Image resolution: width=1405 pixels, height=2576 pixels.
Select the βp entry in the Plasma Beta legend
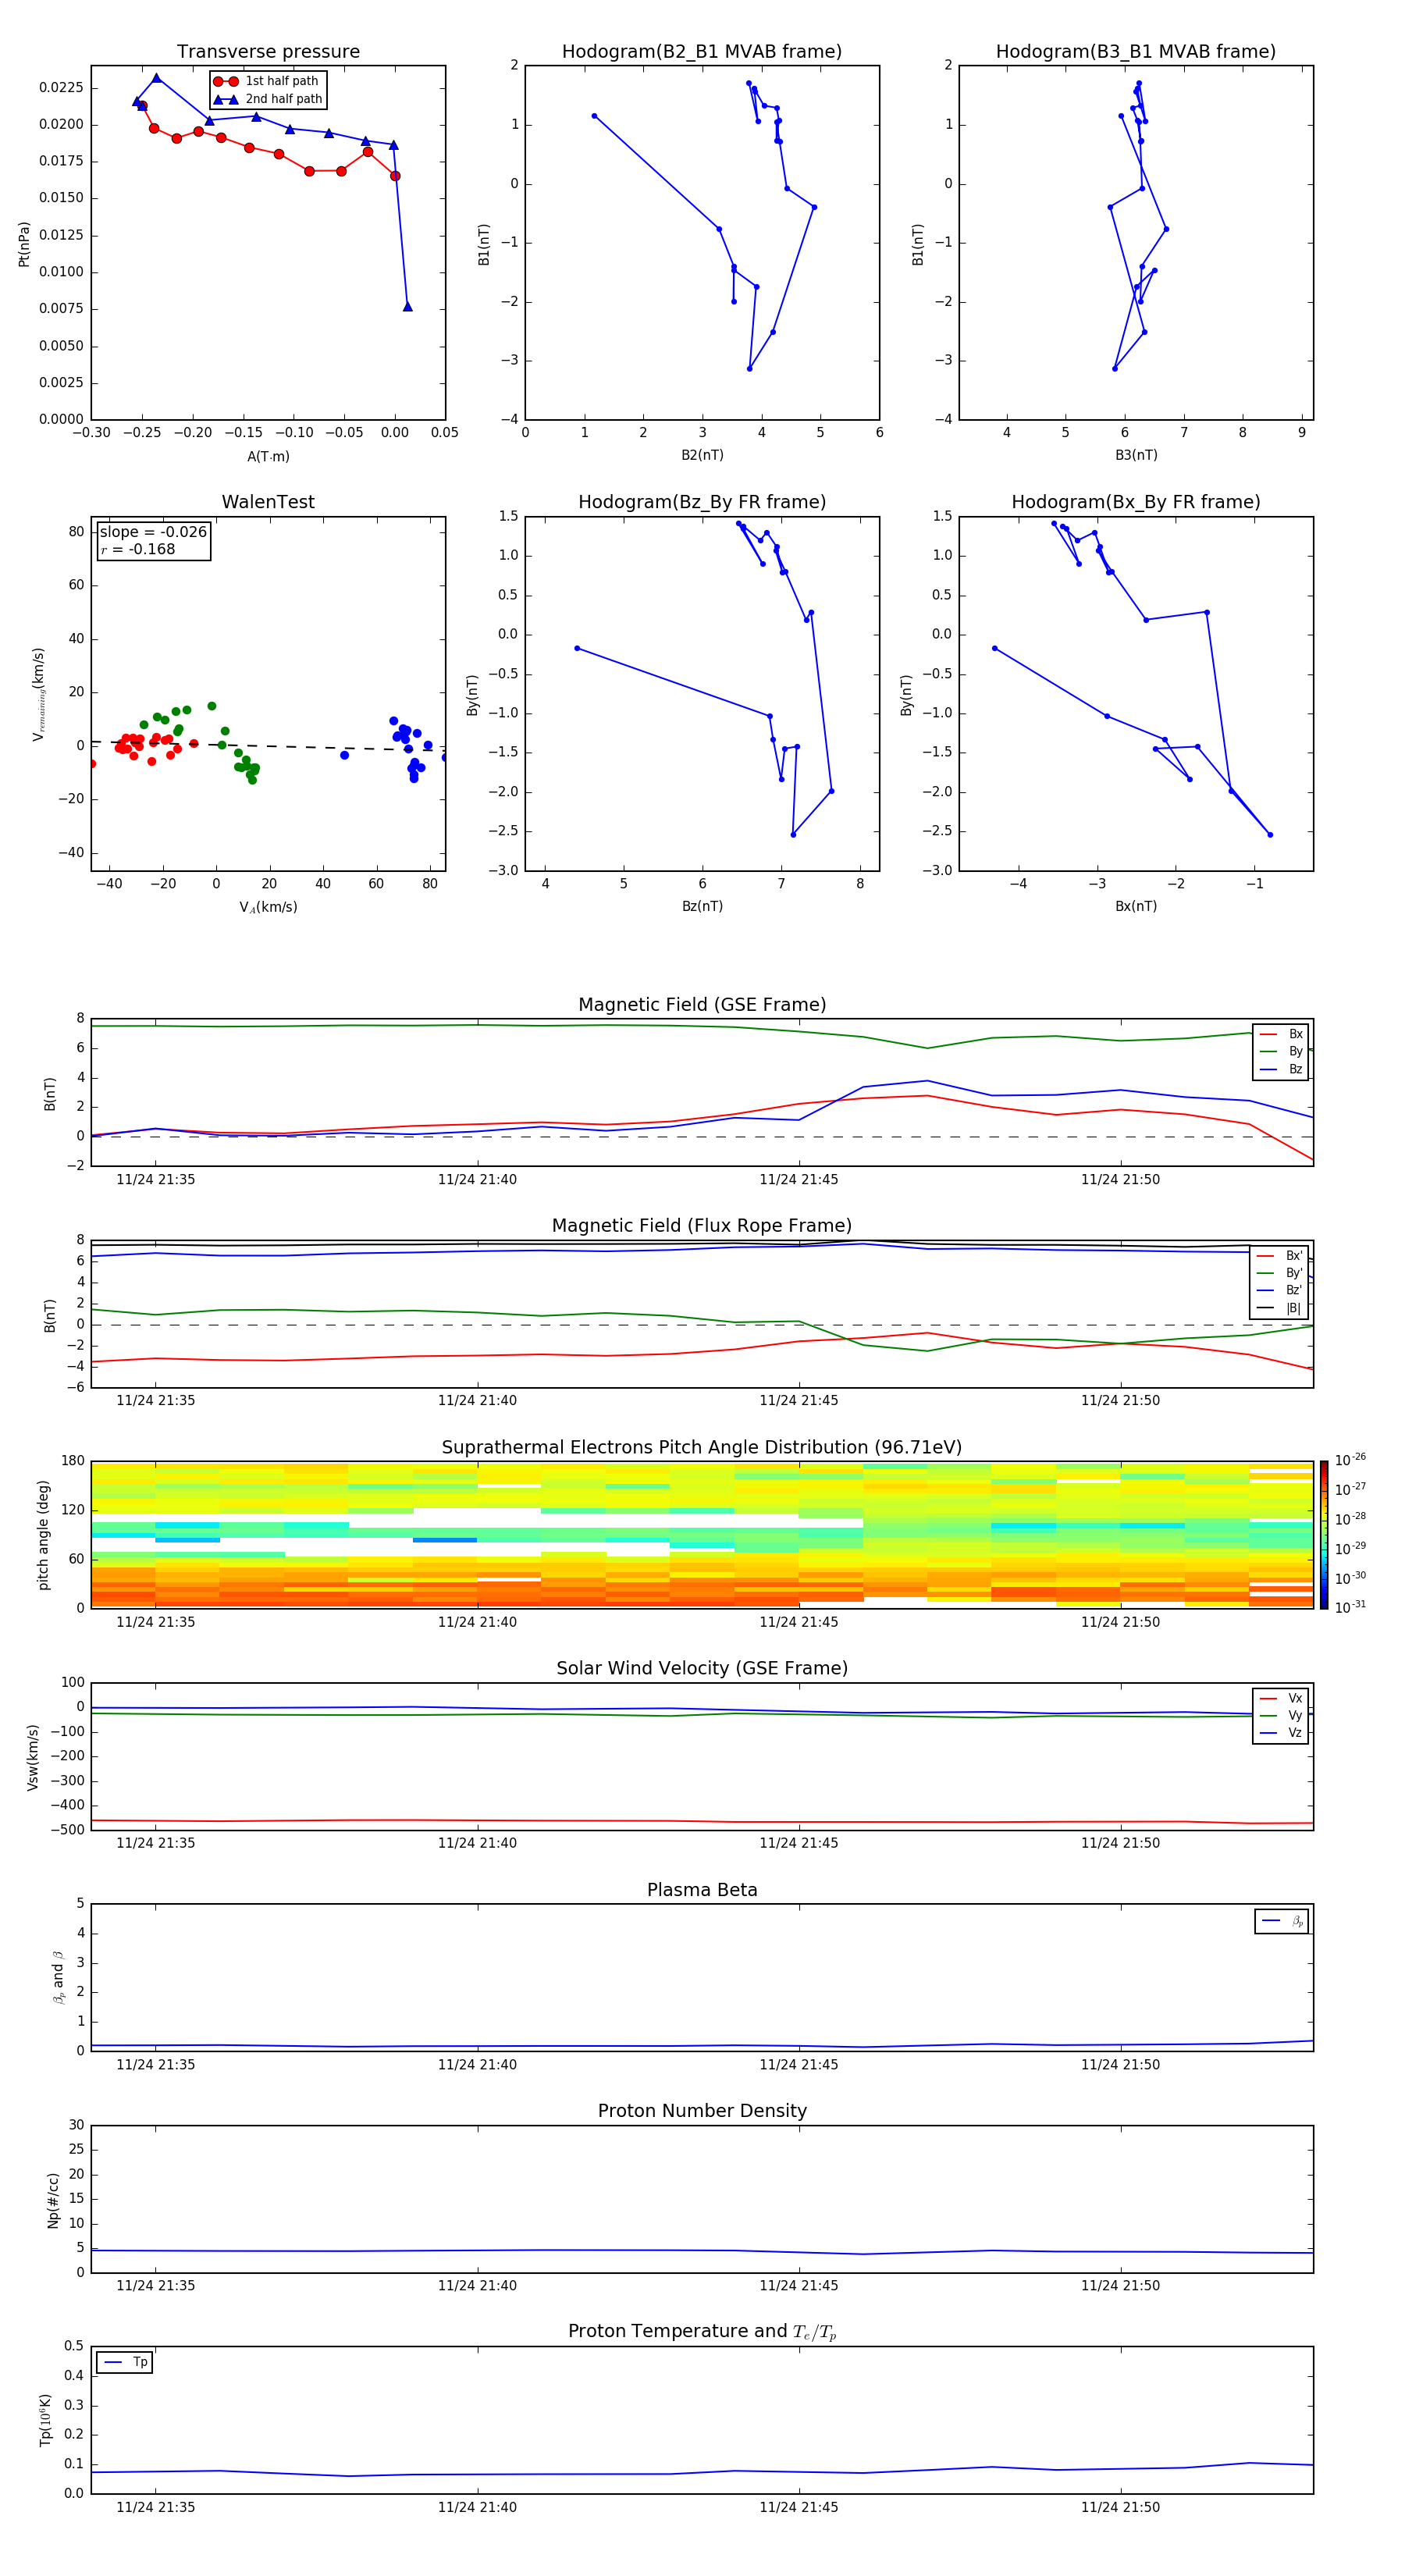pos(1283,1921)
